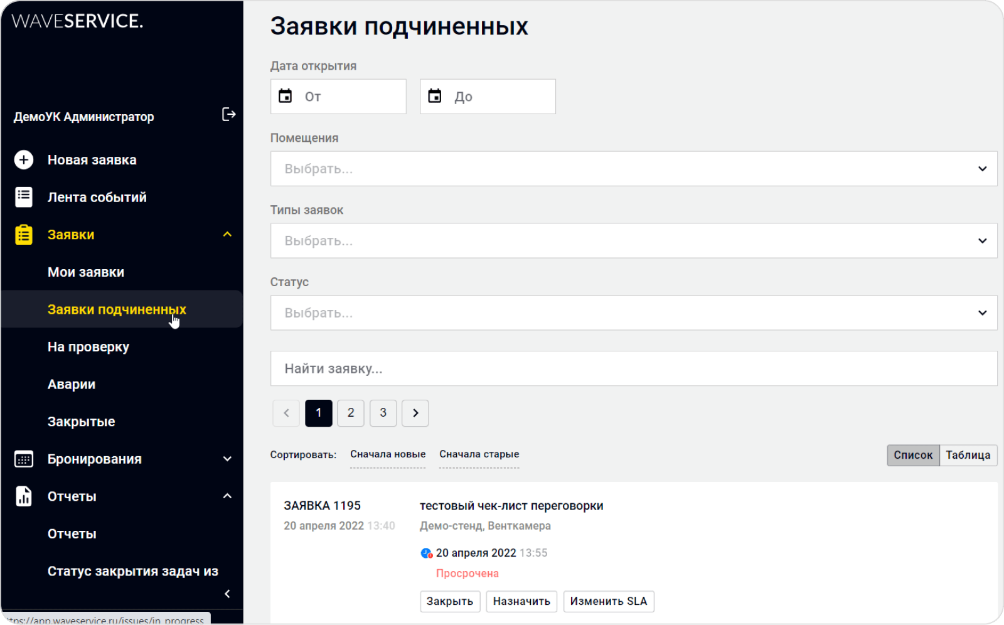Switch to Список view
The image size is (1004, 625).
(913, 455)
